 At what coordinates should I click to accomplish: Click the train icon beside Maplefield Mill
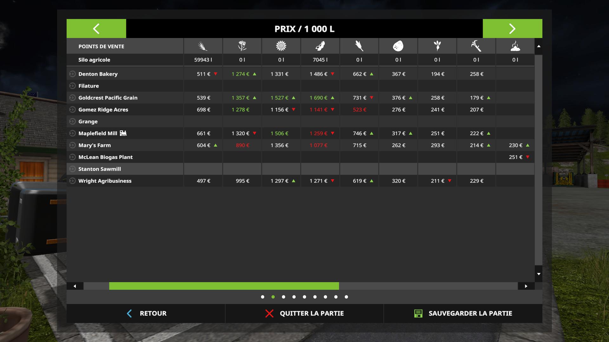tap(123, 133)
